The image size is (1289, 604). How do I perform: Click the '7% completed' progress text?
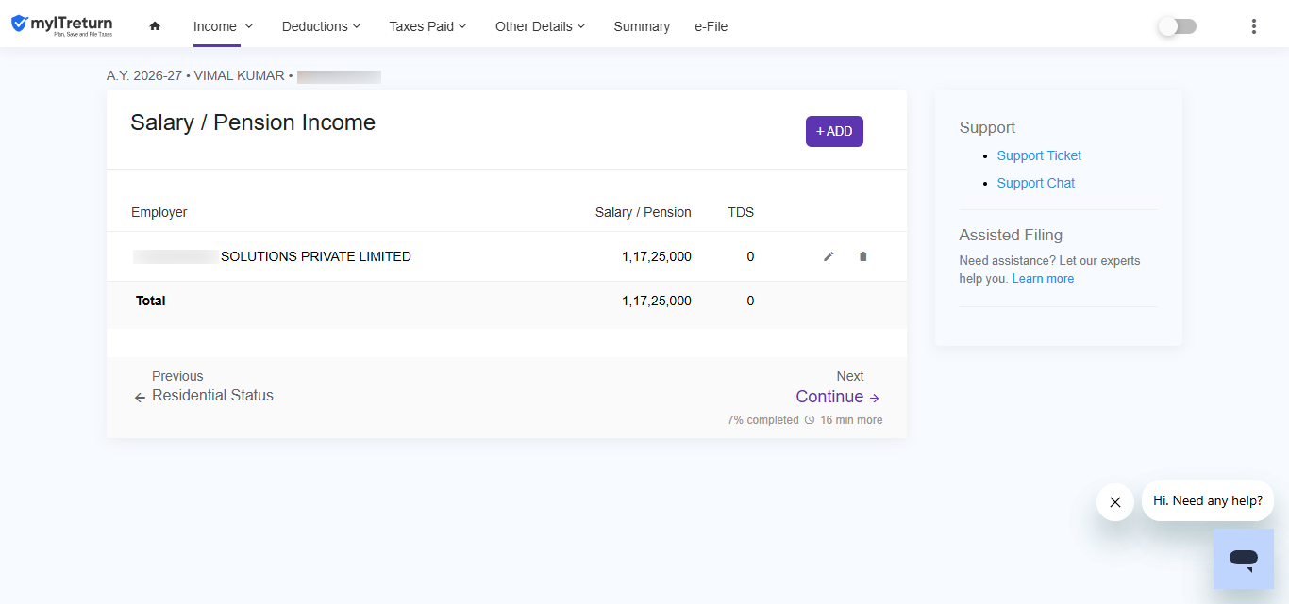tap(762, 420)
